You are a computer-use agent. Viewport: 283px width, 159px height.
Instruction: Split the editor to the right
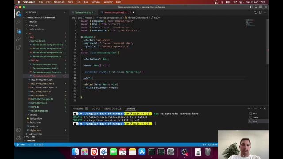260,12
